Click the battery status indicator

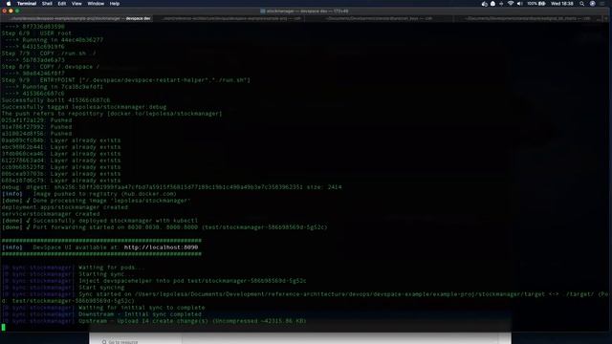point(536,4)
